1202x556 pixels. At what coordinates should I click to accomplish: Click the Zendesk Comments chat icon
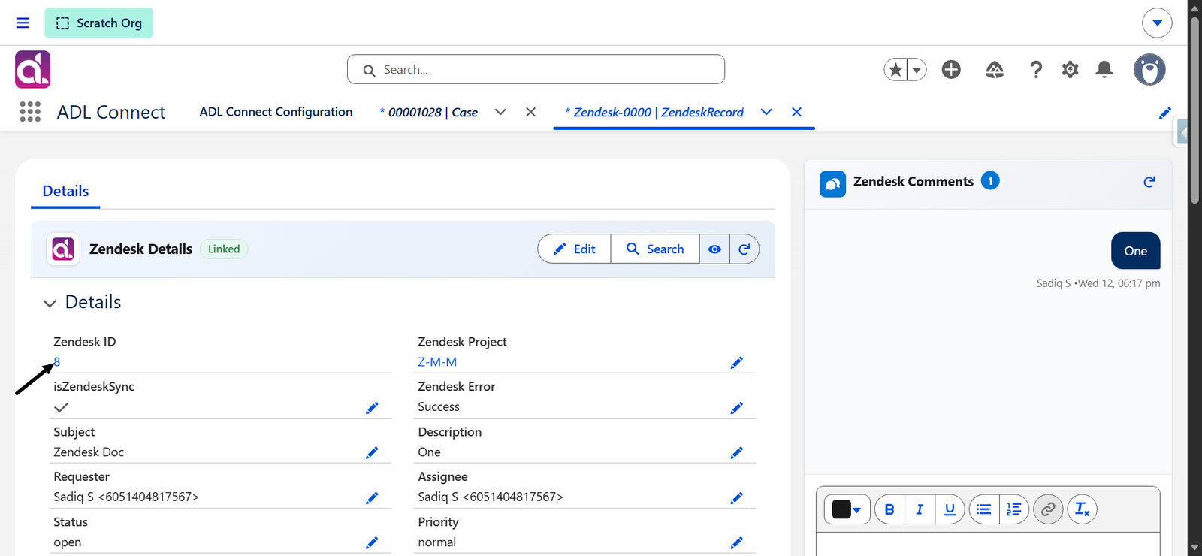pos(832,183)
